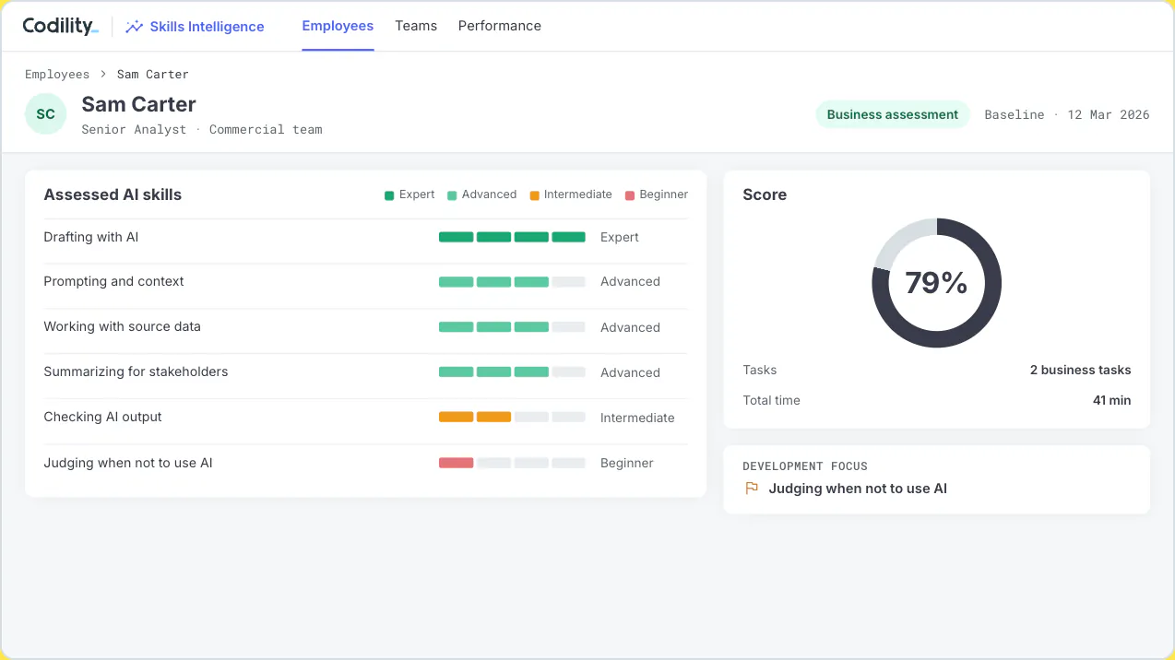Click Senior Analyst Commercial team subtitle
Screen dimensions: 1175x660
(x=202, y=129)
